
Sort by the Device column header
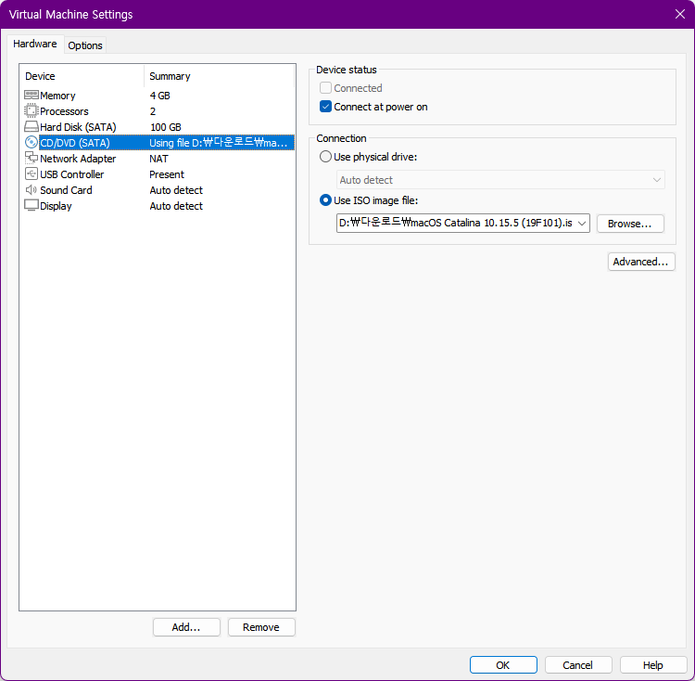click(82, 76)
